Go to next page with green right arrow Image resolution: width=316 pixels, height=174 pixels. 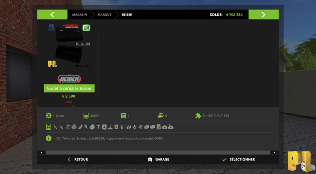tap(263, 15)
